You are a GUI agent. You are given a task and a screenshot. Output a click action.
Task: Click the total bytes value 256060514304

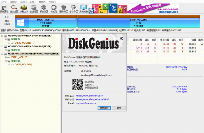pos(180,86)
